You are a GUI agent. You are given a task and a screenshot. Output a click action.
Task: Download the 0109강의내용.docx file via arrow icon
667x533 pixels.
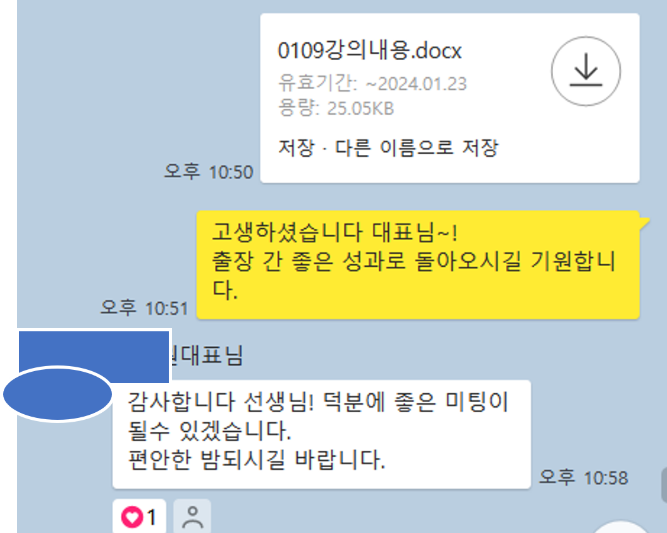tap(585, 71)
